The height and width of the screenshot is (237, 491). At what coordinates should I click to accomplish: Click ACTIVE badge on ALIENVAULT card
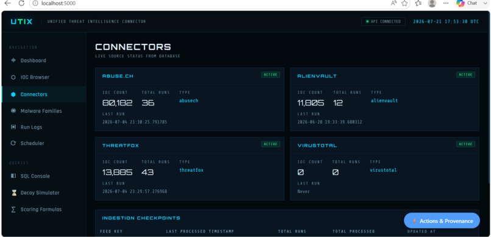(465, 74)
